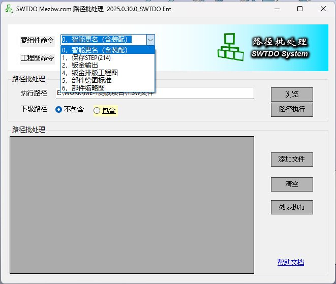Open the 帮助文档 help link
The image size is (336, 284).
coord(290,262)
